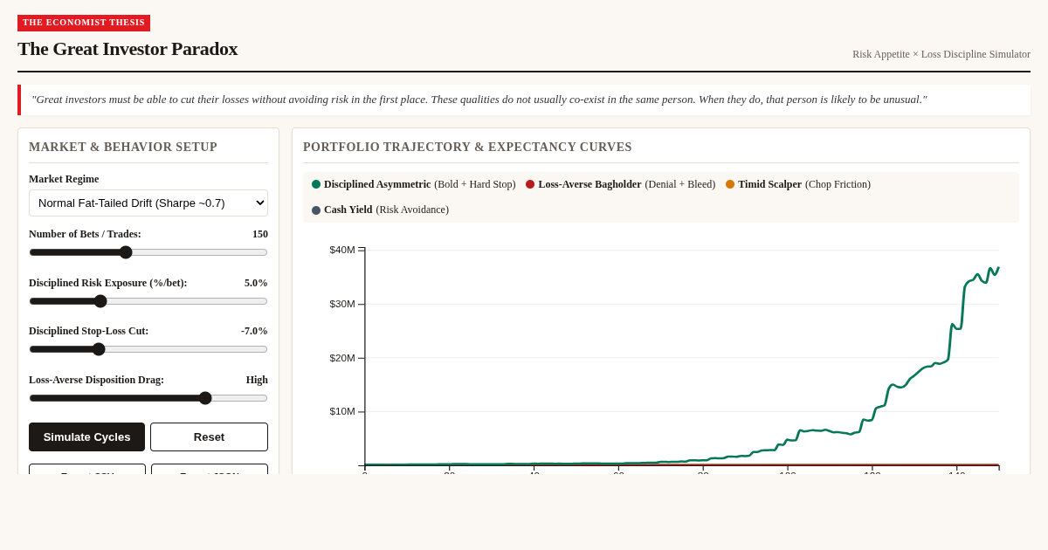Viewport: 1048px width, 550px height.
Task: Adjust the Disciplined Stop-Loss Cut slider
Action: coord(148,349)
